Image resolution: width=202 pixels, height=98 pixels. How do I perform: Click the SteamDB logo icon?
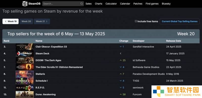coord(25,4)
